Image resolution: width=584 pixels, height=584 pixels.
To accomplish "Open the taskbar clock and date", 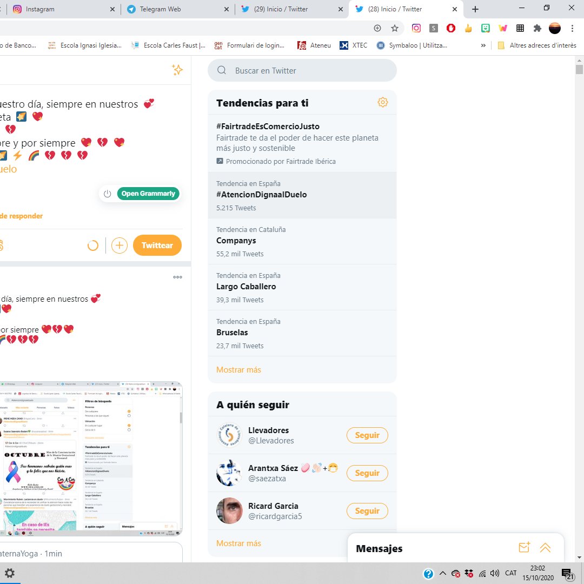I will point(538,573).
